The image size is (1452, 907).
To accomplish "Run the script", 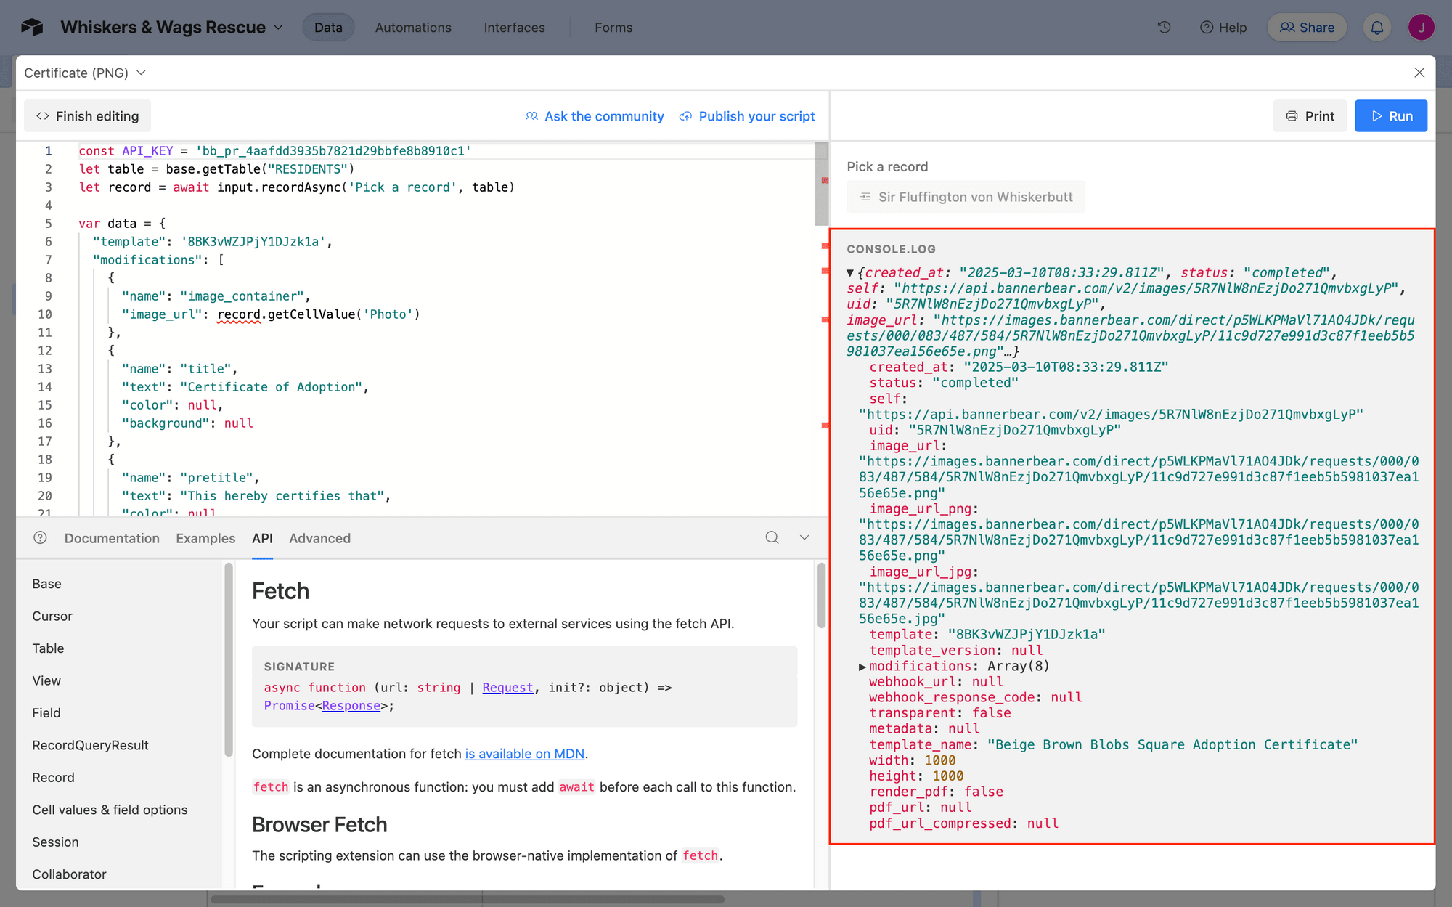I will pos(1390,115).
